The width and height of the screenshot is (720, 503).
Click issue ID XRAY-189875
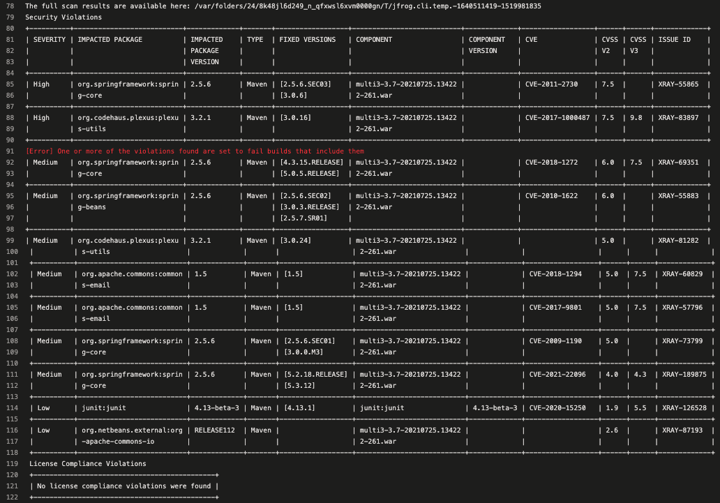[x=684, y=375]
